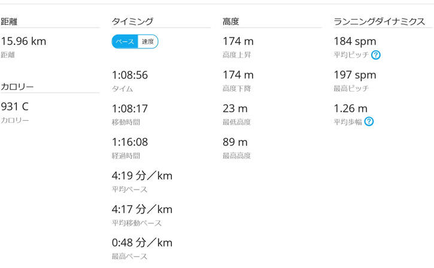Click the 1:08:17 移動時間 value
The width and height of the screenshot is (434, 268).
coord(130,109)
